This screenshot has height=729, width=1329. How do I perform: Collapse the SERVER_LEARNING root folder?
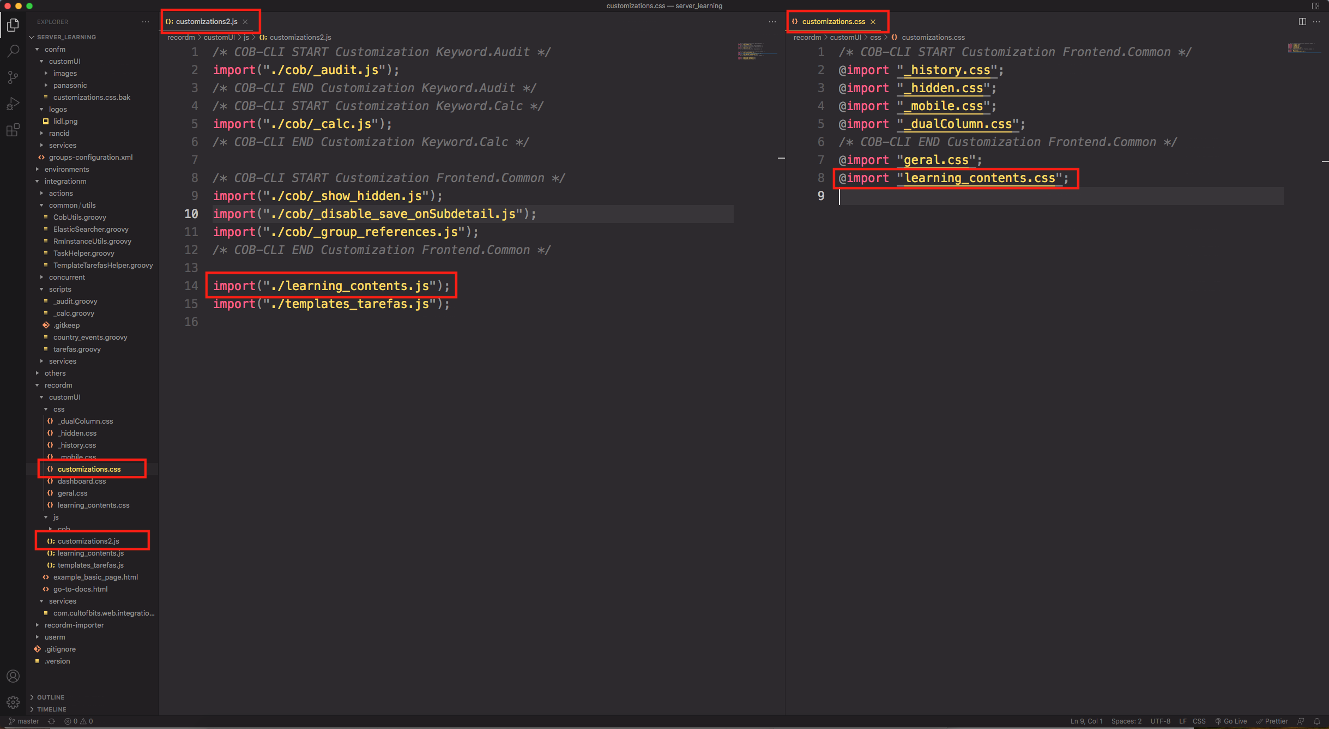[x=67, y=37]
